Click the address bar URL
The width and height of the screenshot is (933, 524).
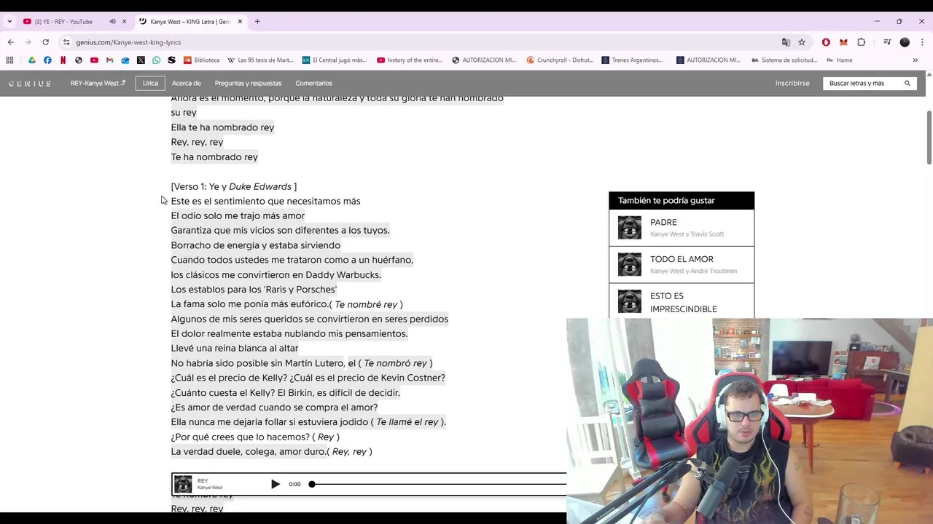click(128, 42)
